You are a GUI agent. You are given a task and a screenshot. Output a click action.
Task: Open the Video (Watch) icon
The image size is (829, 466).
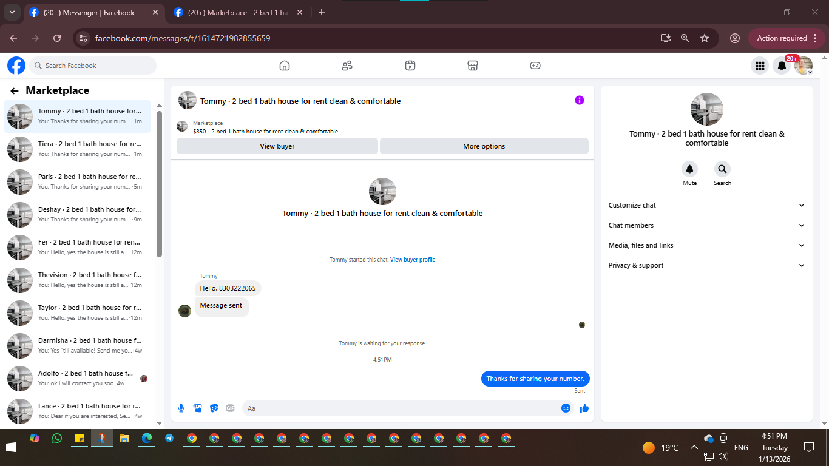410,66
